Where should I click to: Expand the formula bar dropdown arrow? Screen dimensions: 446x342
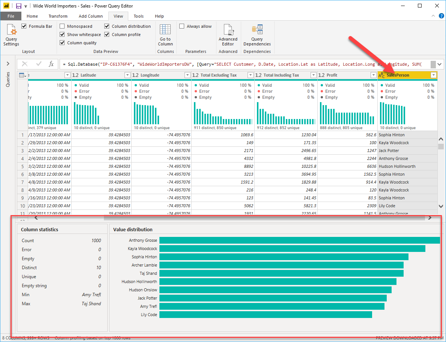click(440, 64)
